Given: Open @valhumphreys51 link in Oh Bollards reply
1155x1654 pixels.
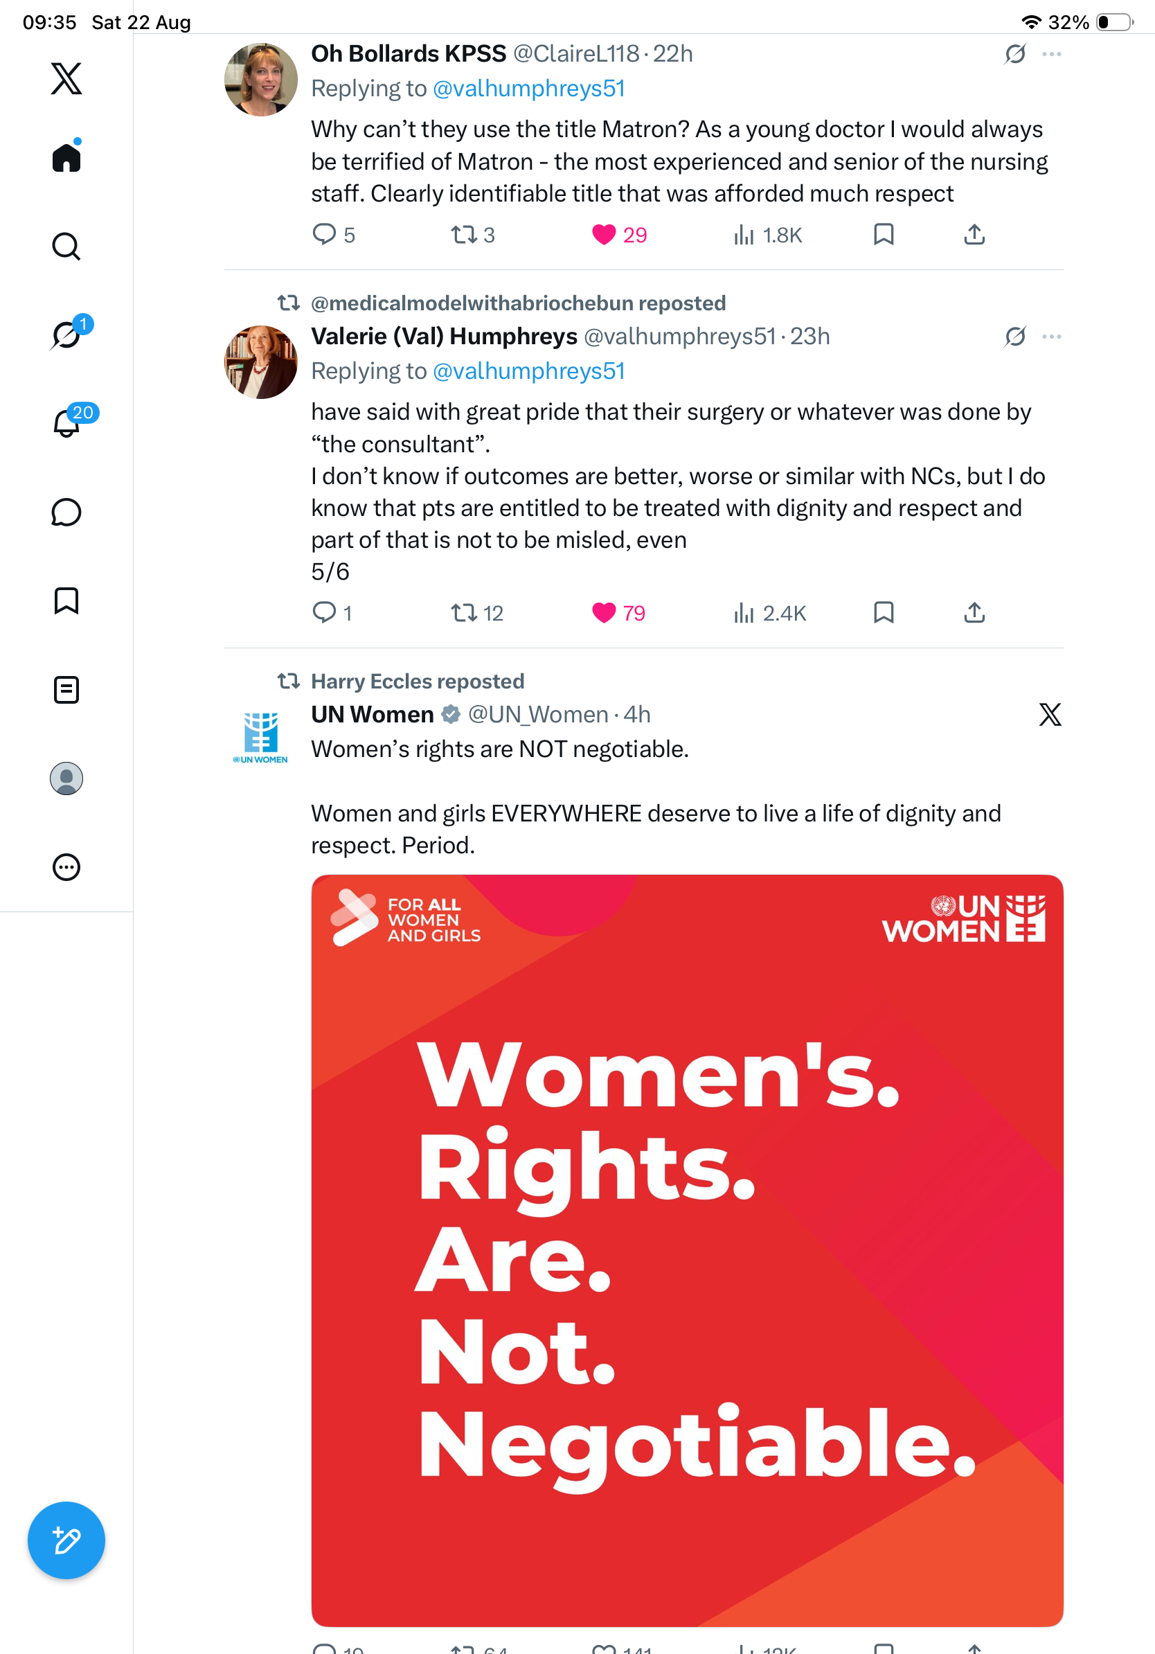Looking at the screenshot, I should pyautogui.click(x=528, y=89).
